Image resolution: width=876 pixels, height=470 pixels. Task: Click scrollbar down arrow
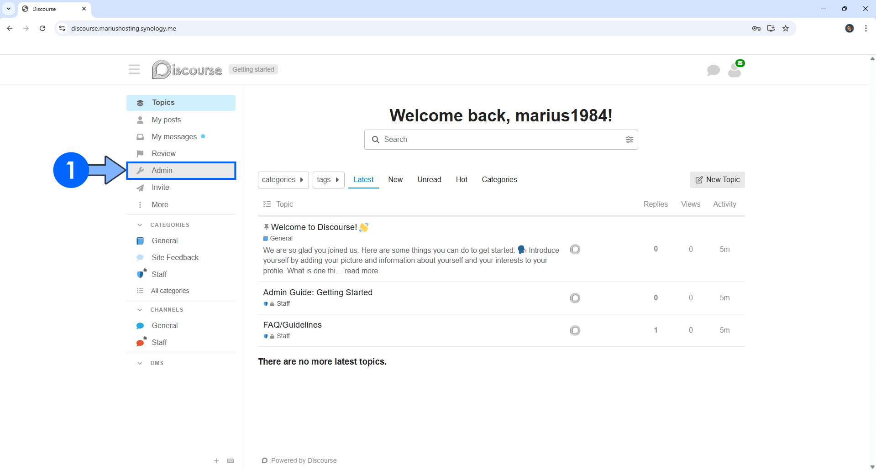pyautogui.click(x=872, y=466)
